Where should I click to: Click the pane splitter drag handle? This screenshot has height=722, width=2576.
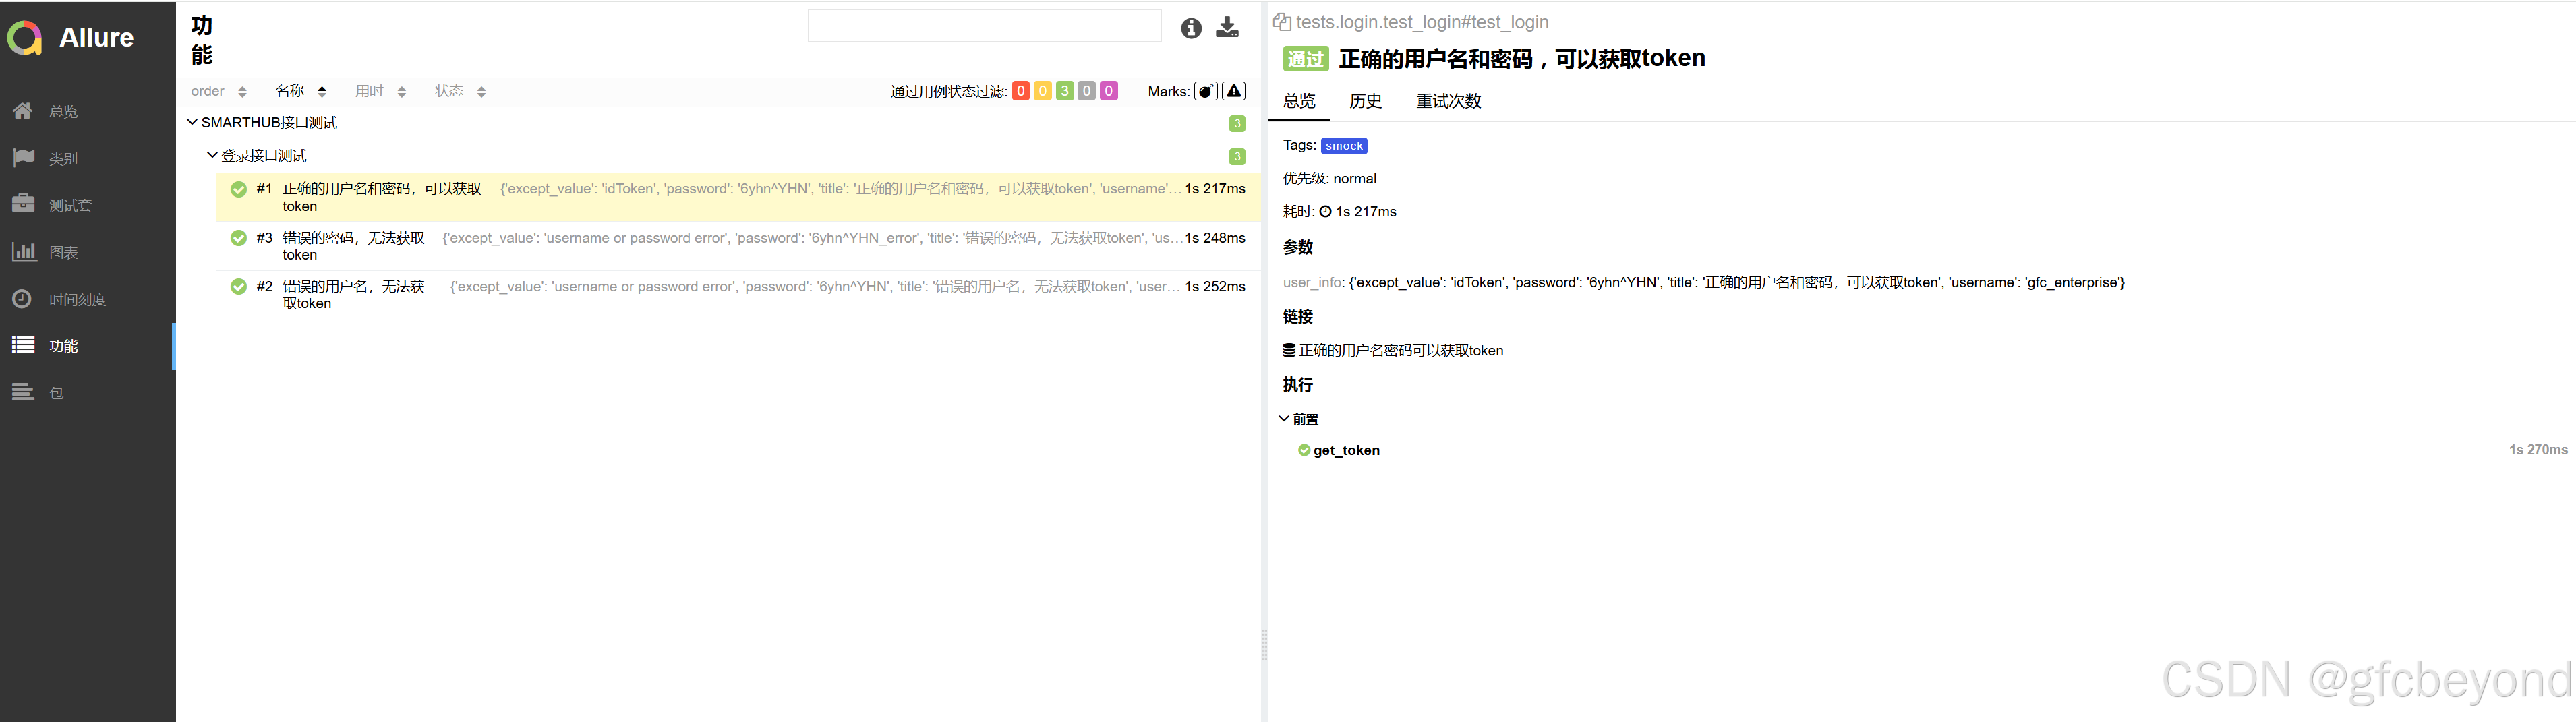tap(1264, 645)
